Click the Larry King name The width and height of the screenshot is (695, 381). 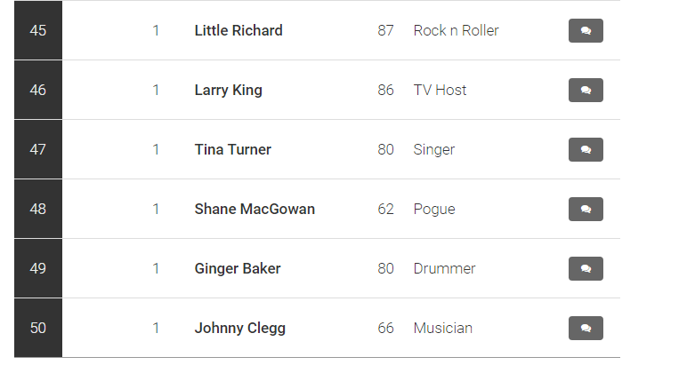click(229, 91)
